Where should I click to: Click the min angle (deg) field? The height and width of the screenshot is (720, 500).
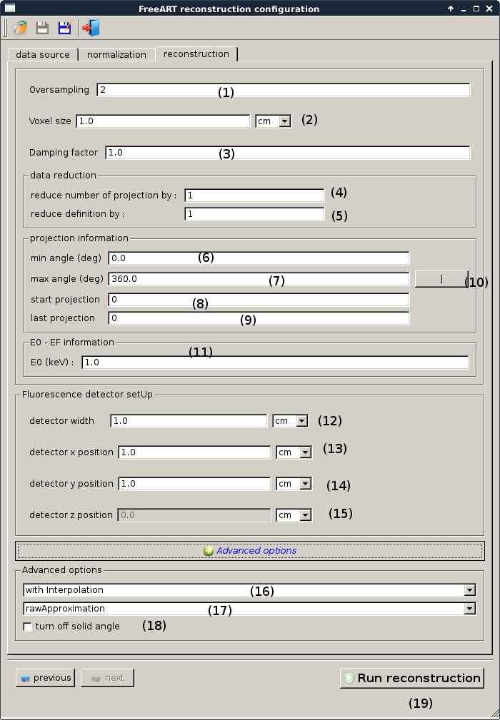click(x=259, y=258)
